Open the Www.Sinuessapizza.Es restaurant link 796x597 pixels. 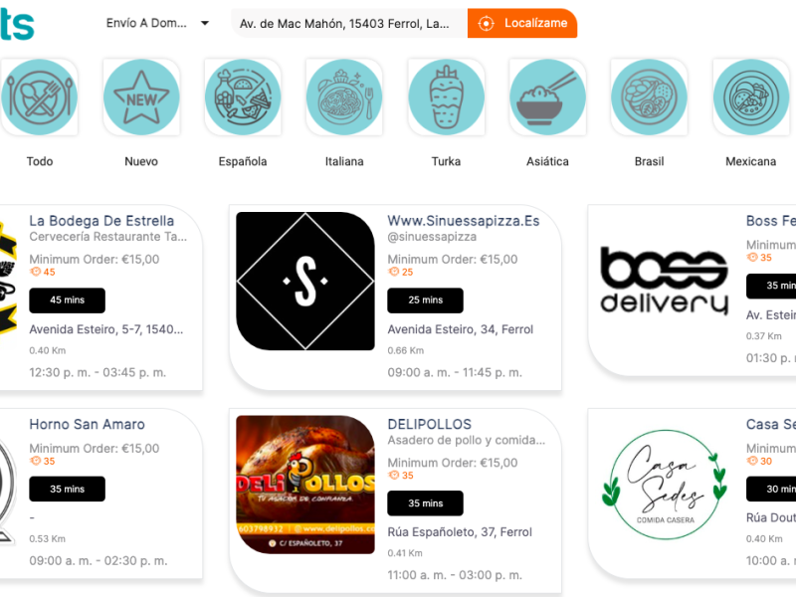pyautogui.click(x=463, y=221)
